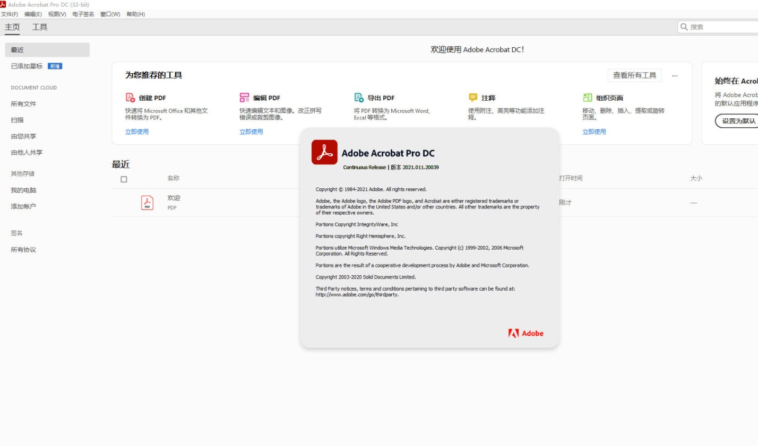This screenshot has width=758, height=446.
Task: Select 所有文件 in the sidebar
Action: coord(23,104)
